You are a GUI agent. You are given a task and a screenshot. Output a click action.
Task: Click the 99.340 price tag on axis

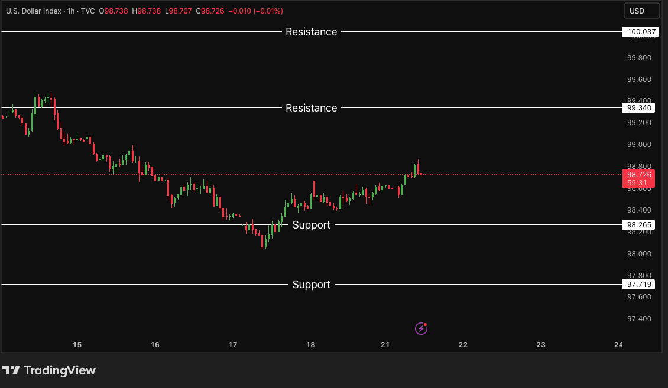(639, 108)
